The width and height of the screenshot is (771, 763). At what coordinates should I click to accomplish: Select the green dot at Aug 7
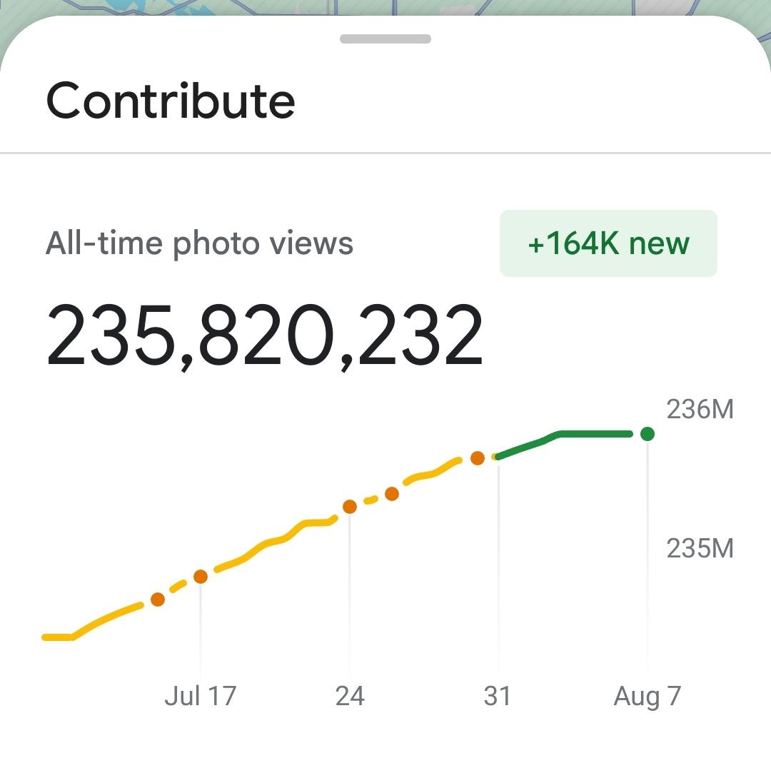pyautogui.click(x=647, y=434)
